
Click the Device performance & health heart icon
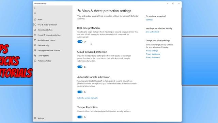[x=35, y=51]
